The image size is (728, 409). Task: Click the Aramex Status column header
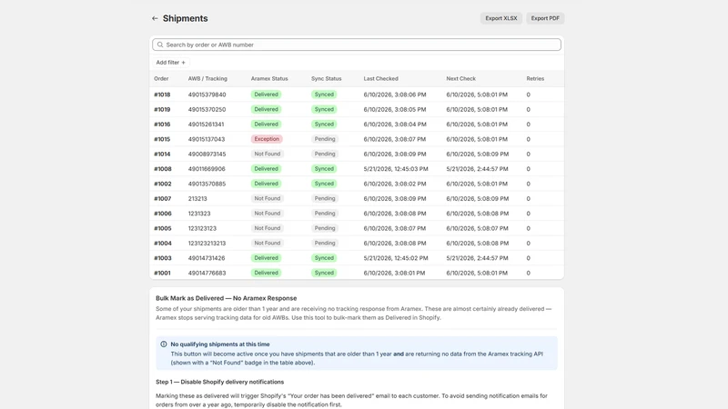269,79
